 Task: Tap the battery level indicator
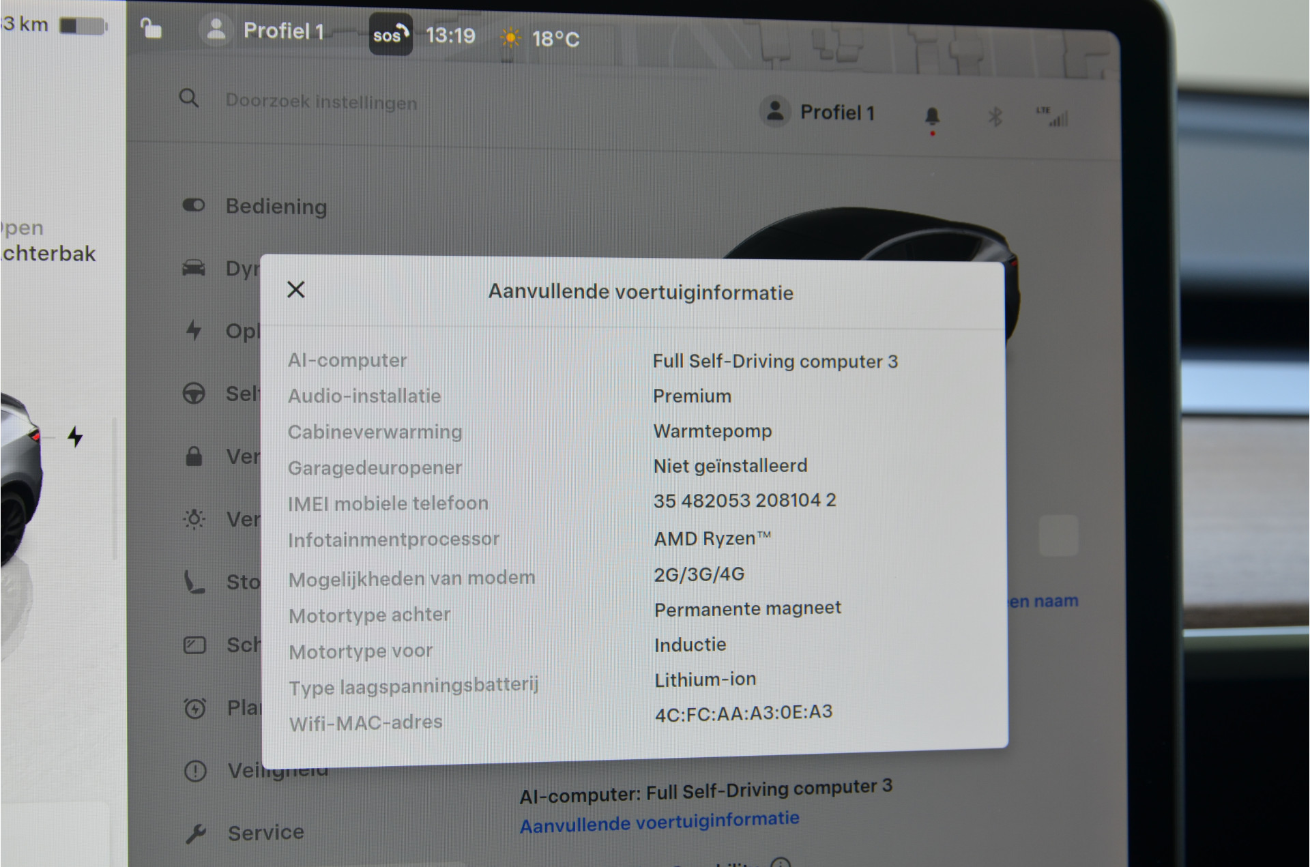pyautogui.click(x=83, y=26)
